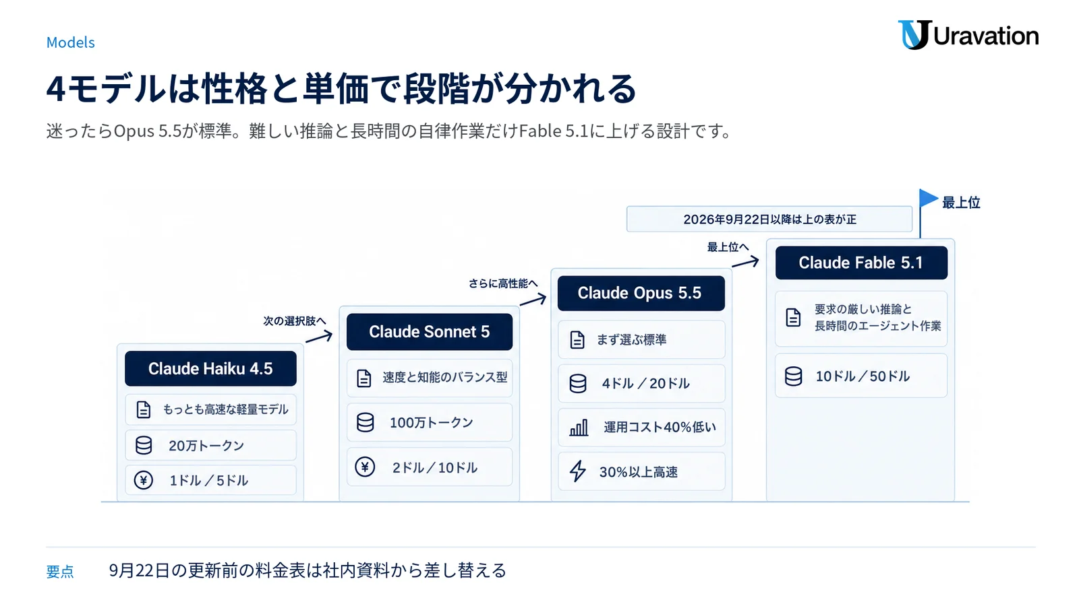Click yen icon beside 2ドル／10ドル
This screenshot has height=606, width=1079.
[x=365, y=467]
